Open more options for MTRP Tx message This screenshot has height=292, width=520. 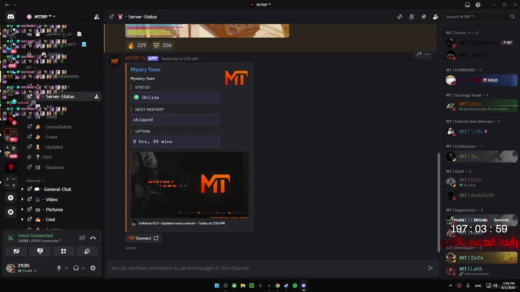click(427, 54)
